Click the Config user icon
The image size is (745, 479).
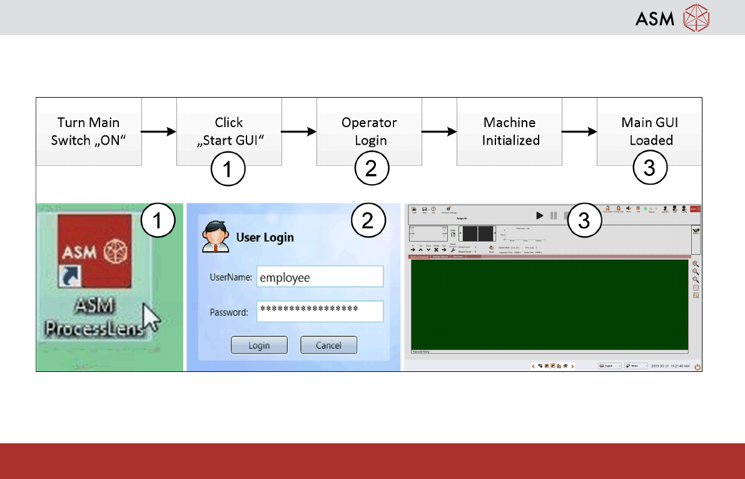pyautogui.click(x=684, y=209)
